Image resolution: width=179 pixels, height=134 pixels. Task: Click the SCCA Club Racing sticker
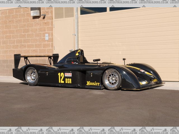[68, 75]
